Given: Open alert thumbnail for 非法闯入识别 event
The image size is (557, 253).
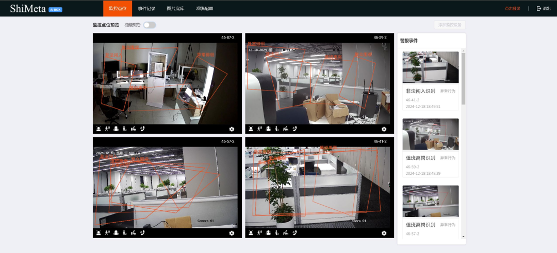Looking at the screenshot, I should point(431,67).
